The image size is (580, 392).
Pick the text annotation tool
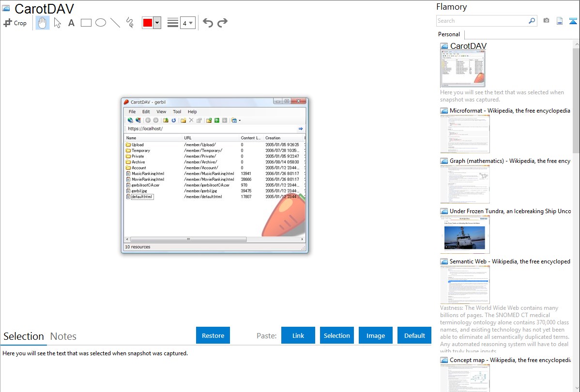click(71, 23)
